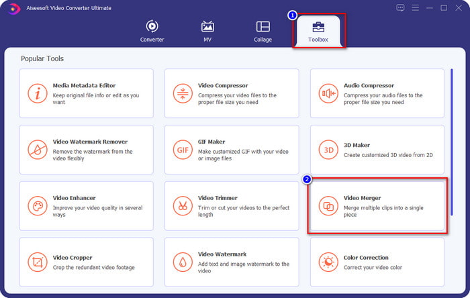Open the feedback chat icon in title bar
The width and height of the screenshot is (470, 298).
tap(400, 8)
